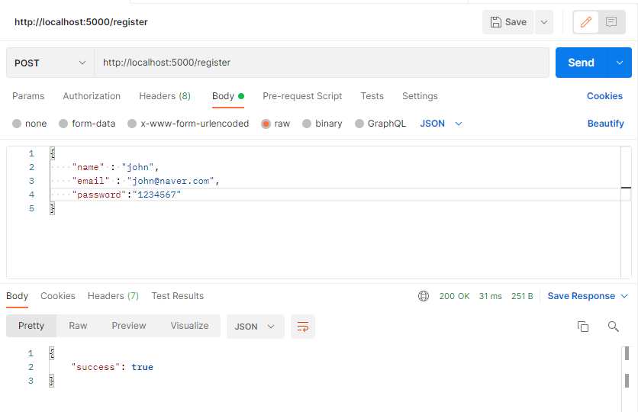
Task: Open the Preview response view
Action: point(128,326)
